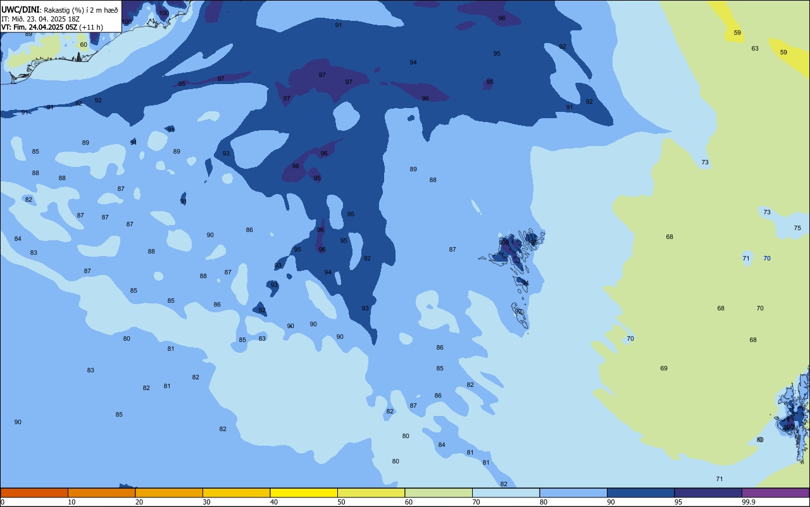
Task: Choose the pale green 60–70 legend swatch
Action: pyautogui.click(x=439, y=492)
